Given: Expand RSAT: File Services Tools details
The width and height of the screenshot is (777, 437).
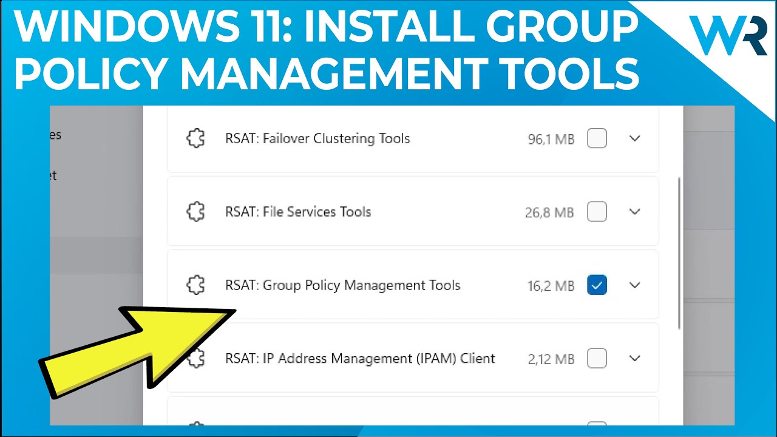Looking at the screenshot, I should coord(635,212).
